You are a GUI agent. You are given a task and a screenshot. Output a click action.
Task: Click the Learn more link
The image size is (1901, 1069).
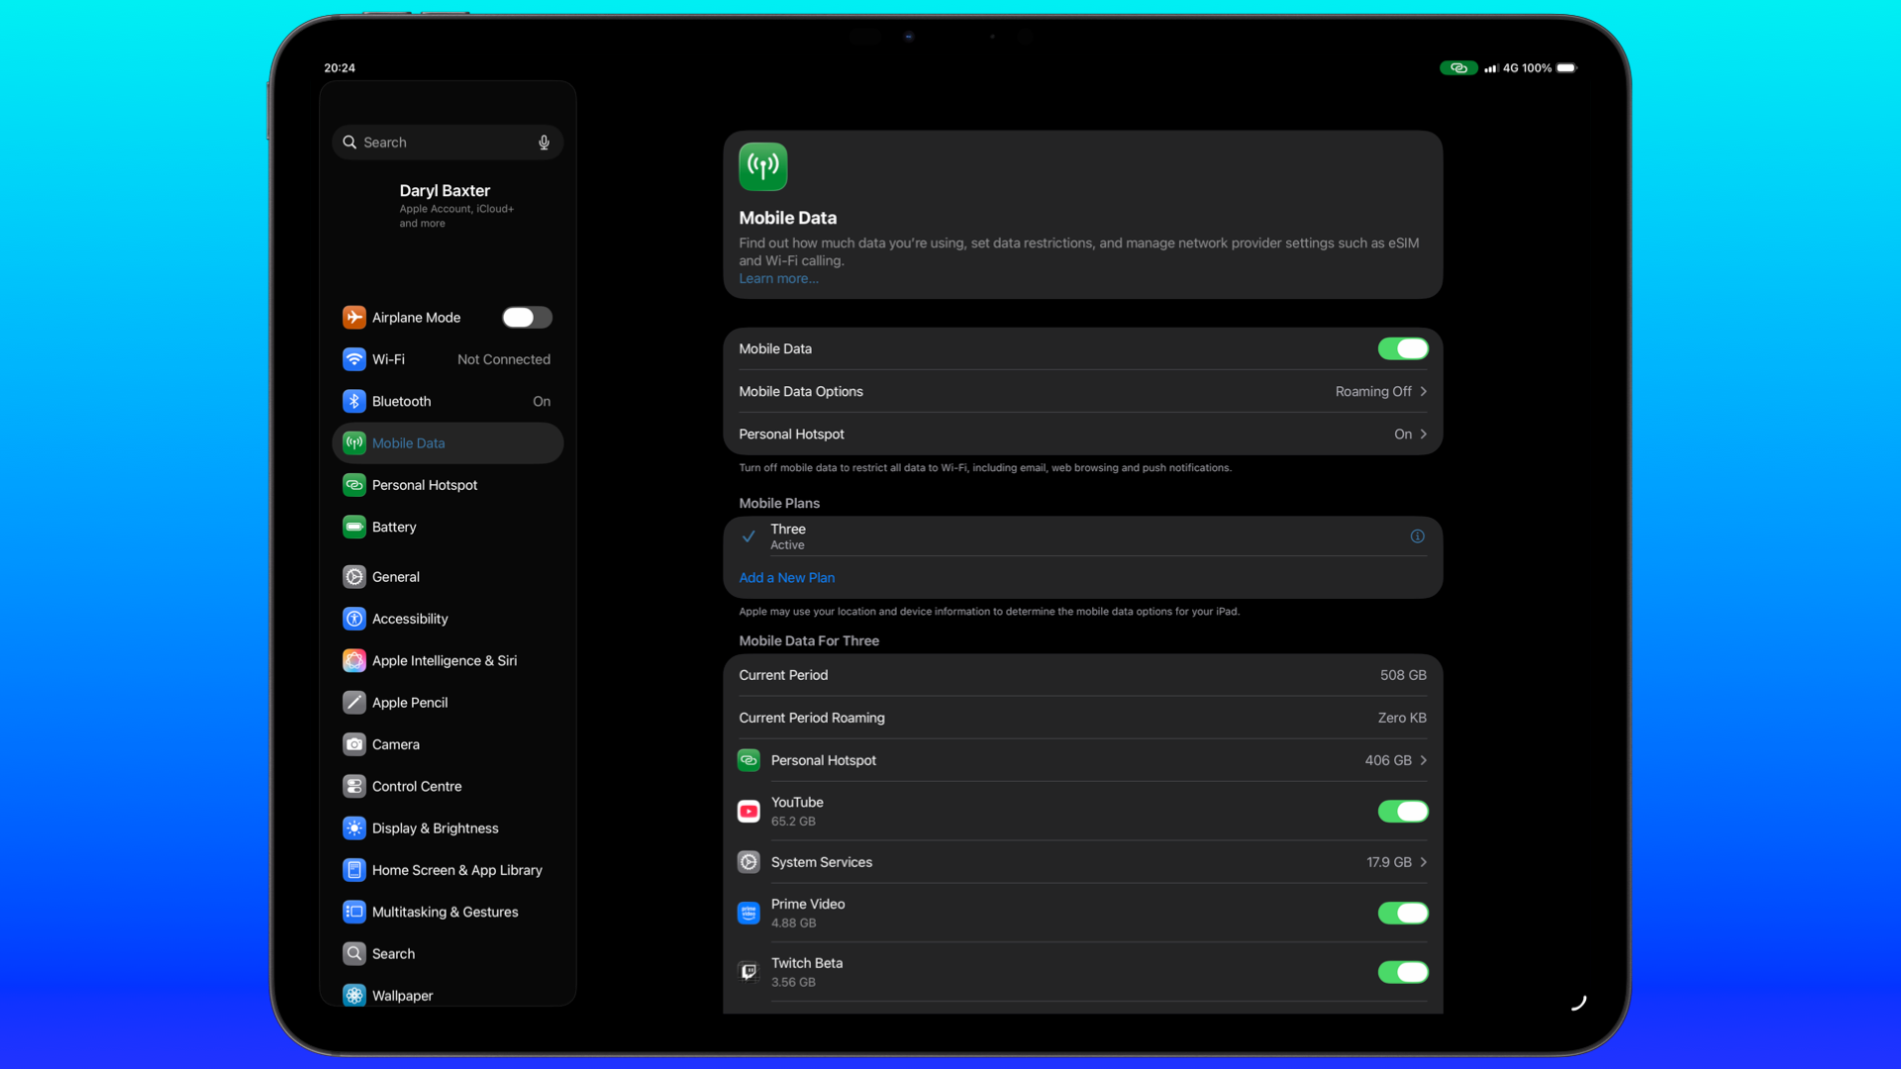[777, 279]
